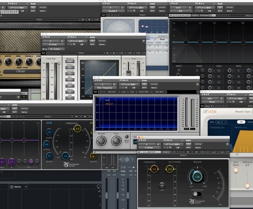
Task: Click band 1 node on Q10 blue EQ line
Action: click(186, 42)
